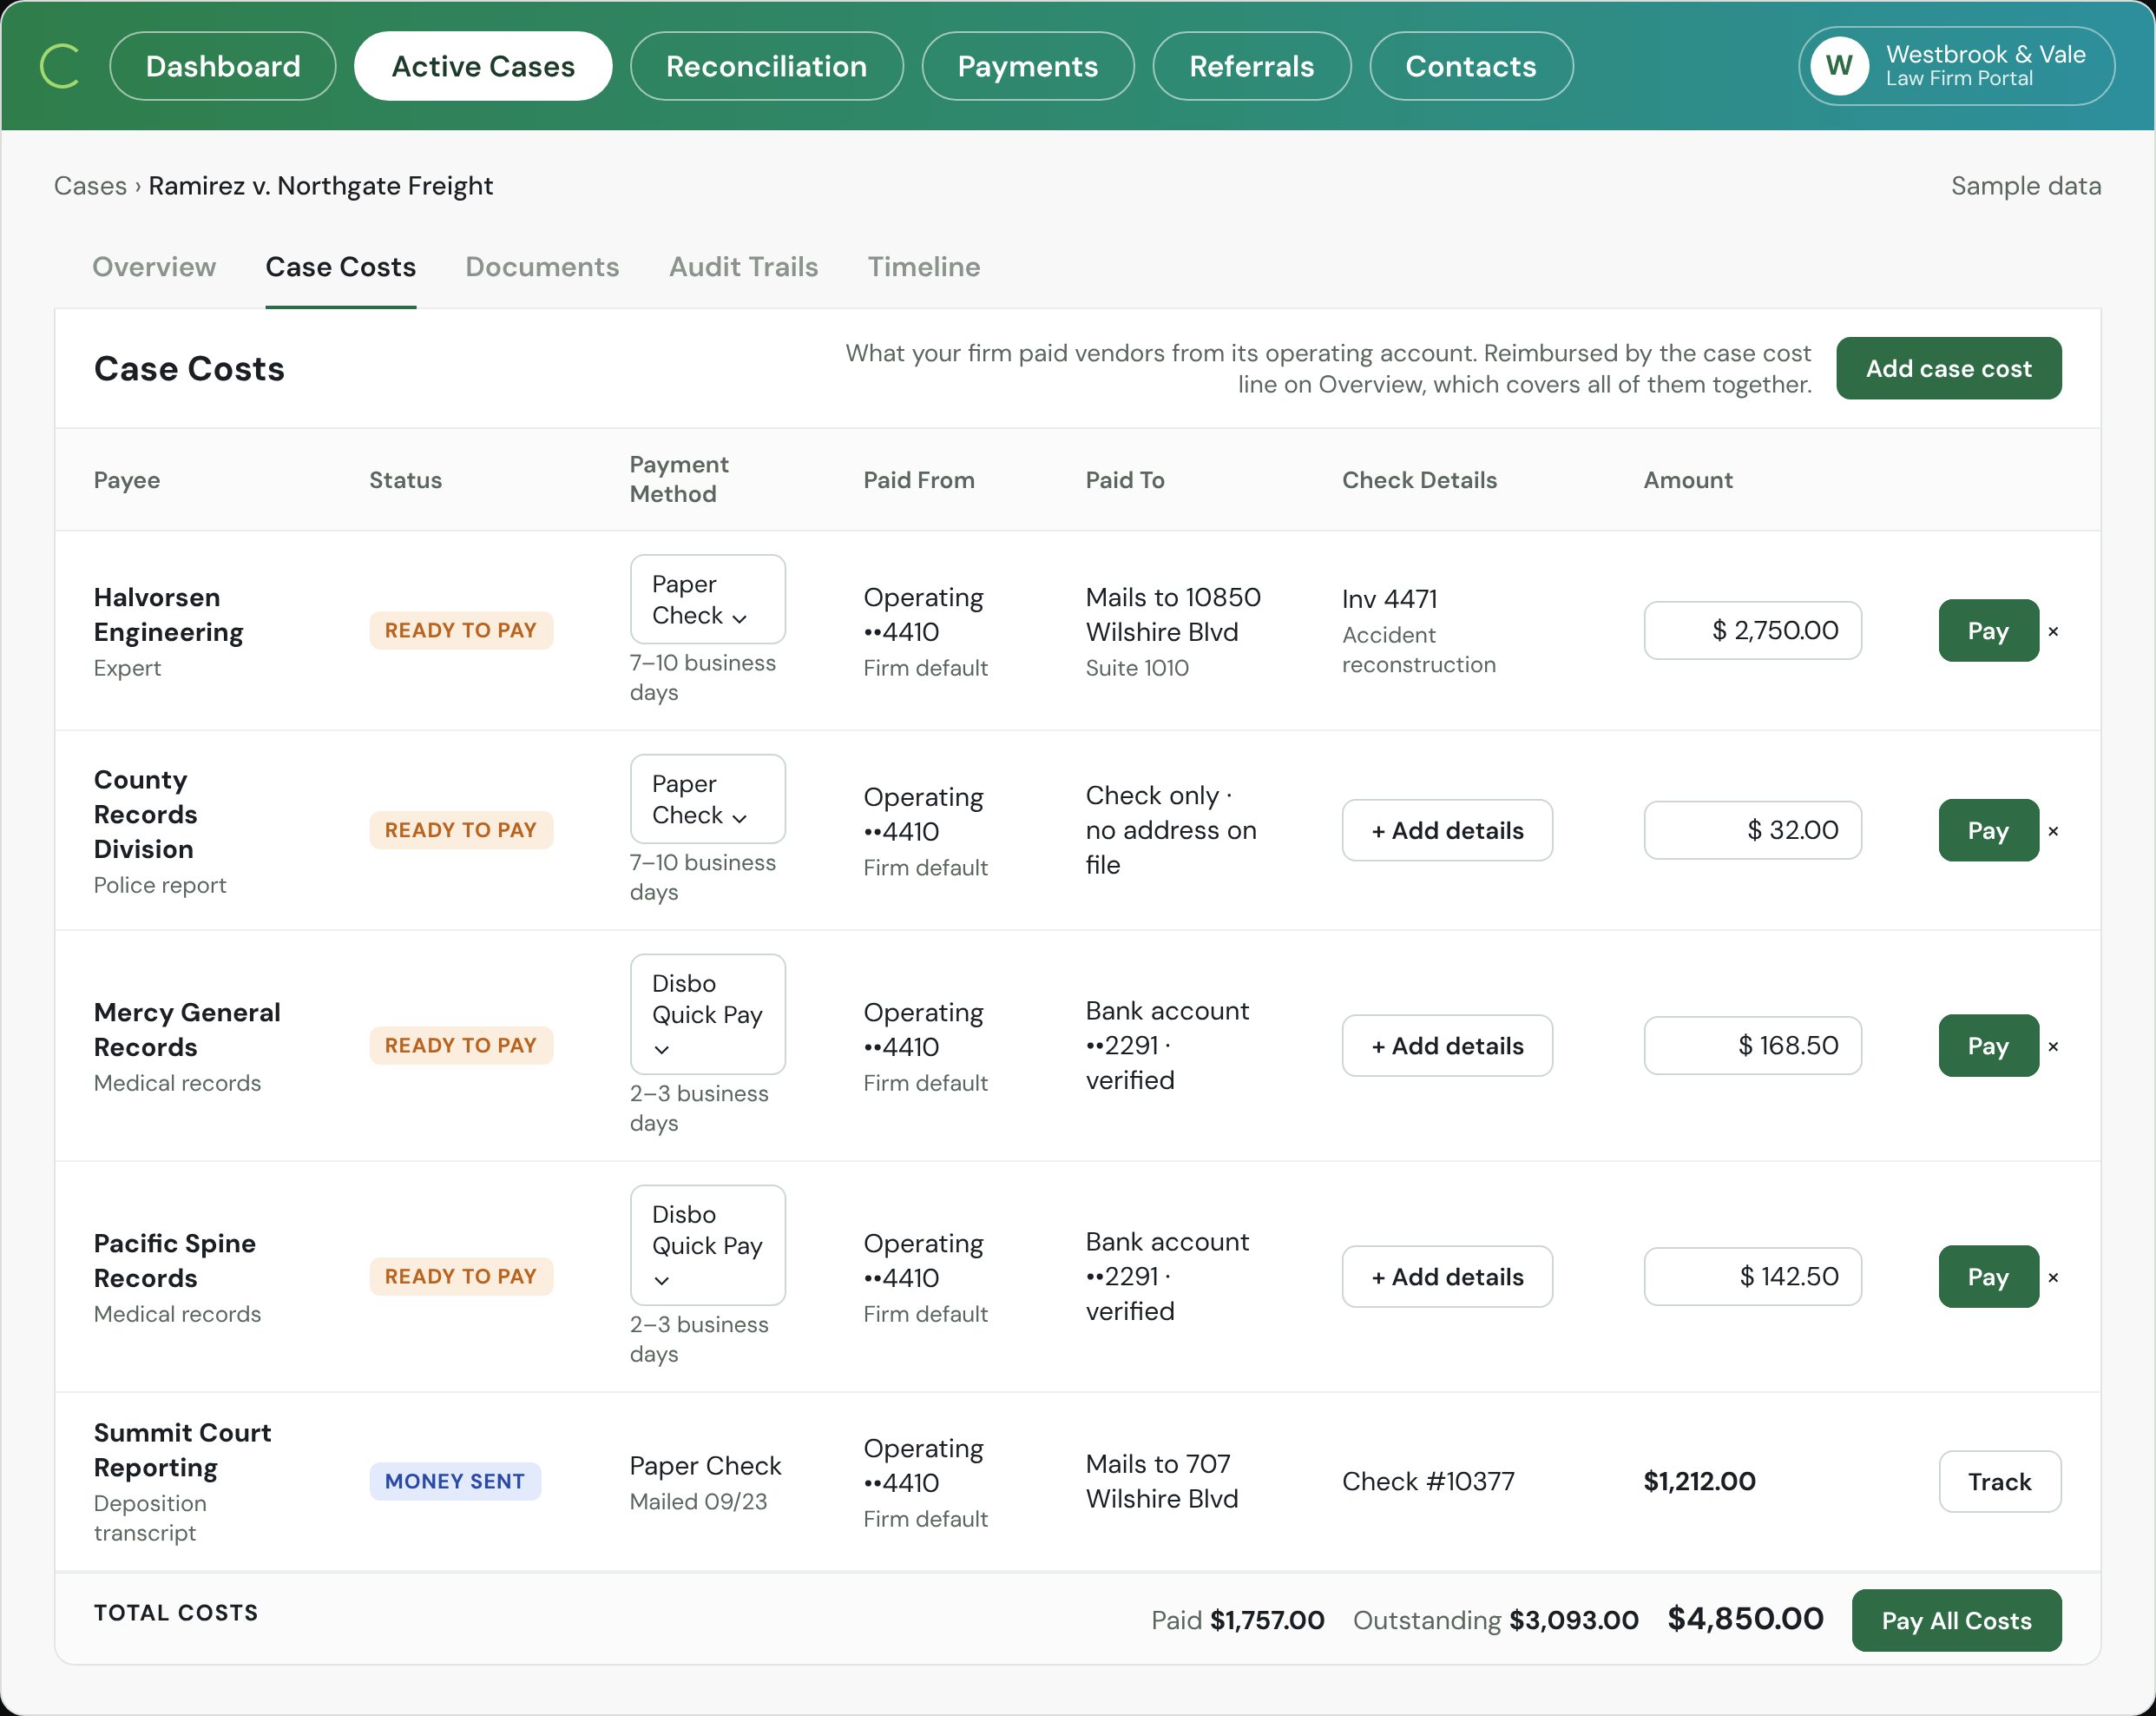
Task: Click the Inv 4471 check detail
Action: click(x=1389, y=599)
